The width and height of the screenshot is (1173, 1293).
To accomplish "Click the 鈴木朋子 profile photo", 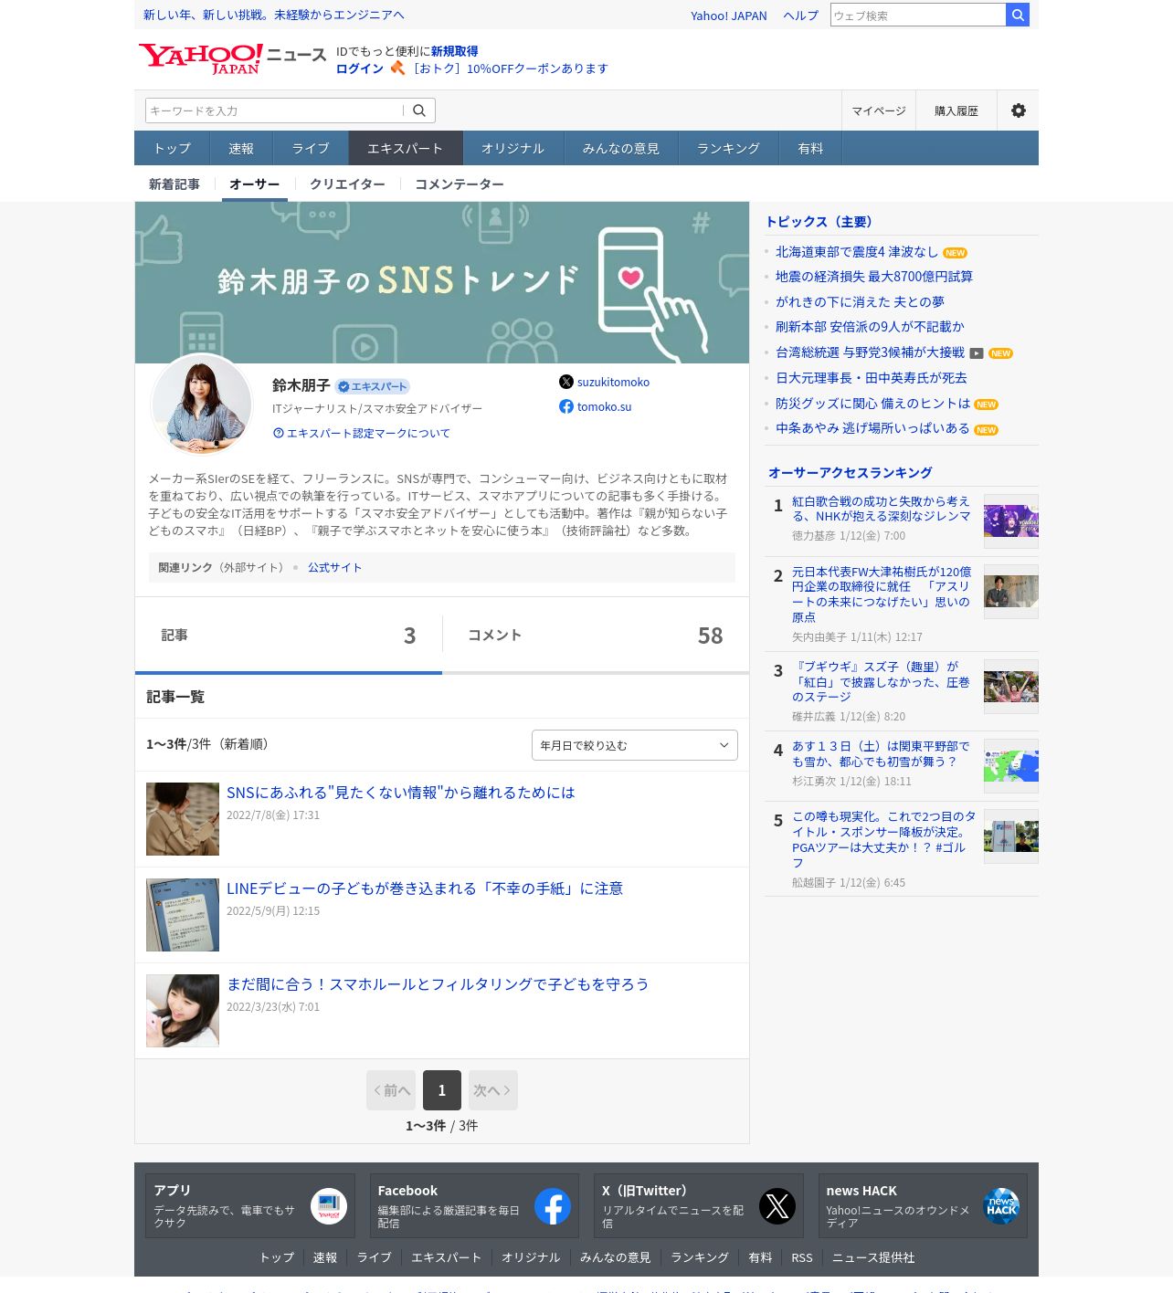I will tap(202, 405).
